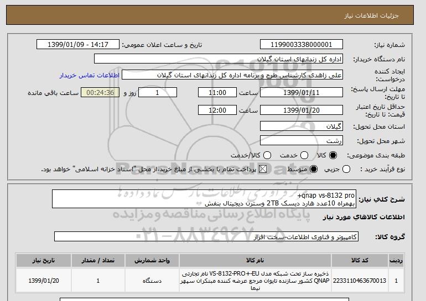Click the نوع فرآیند خرید label

click(x=382, y=169)
